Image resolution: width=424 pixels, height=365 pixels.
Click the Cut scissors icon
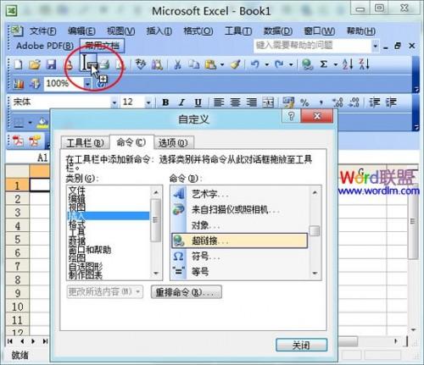coord(177,64)
